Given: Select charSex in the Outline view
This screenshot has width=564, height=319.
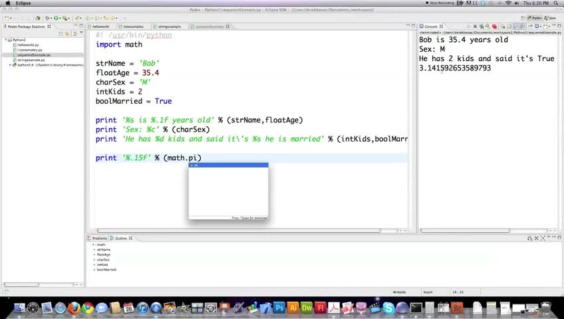Looking at the screenshot, I should (103, 260).
